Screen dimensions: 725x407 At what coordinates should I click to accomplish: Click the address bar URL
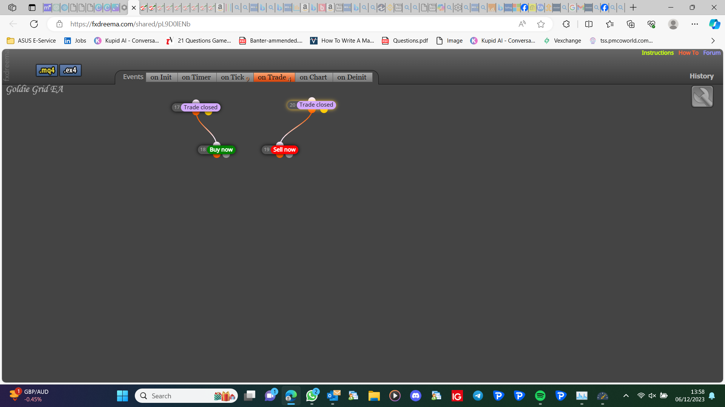pyautogui.click(x=130, y=24)
